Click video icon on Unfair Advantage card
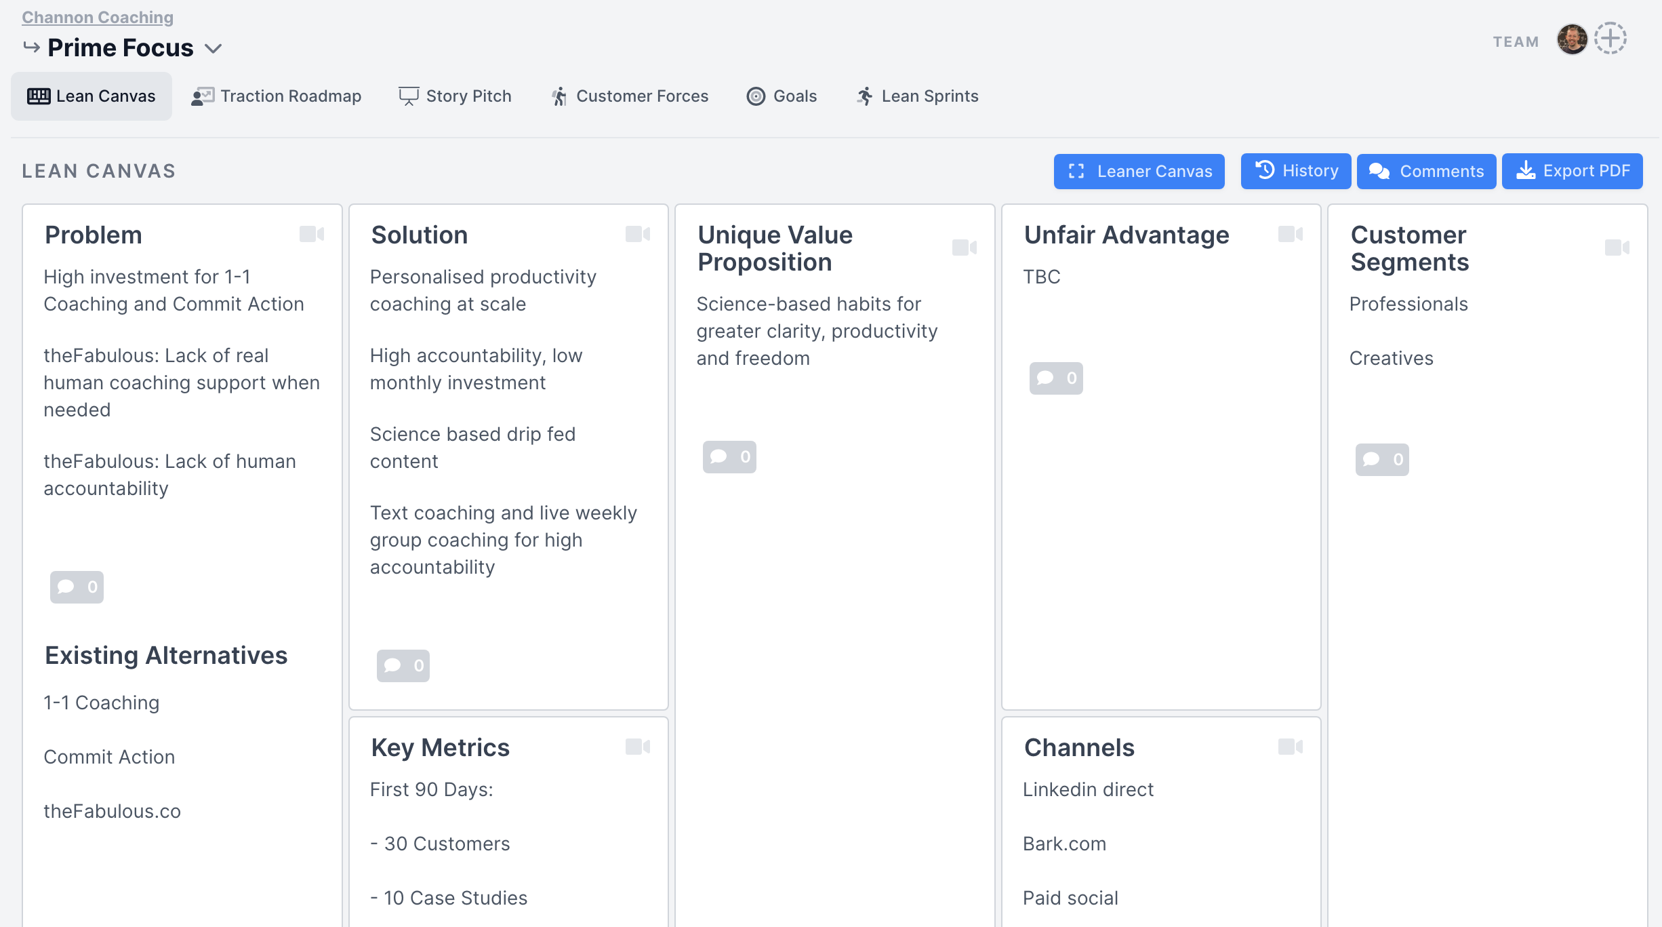Image resolution: width=1662 pixels, height=927 pixels. [x=1290, y=234]
